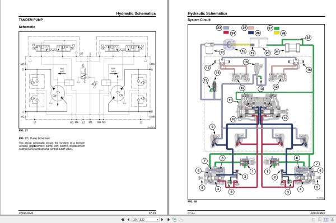The height and width of the screenshot is (223, 336).
Task: Click page number 07-24 in footer
Action: (x=191, y=213)
